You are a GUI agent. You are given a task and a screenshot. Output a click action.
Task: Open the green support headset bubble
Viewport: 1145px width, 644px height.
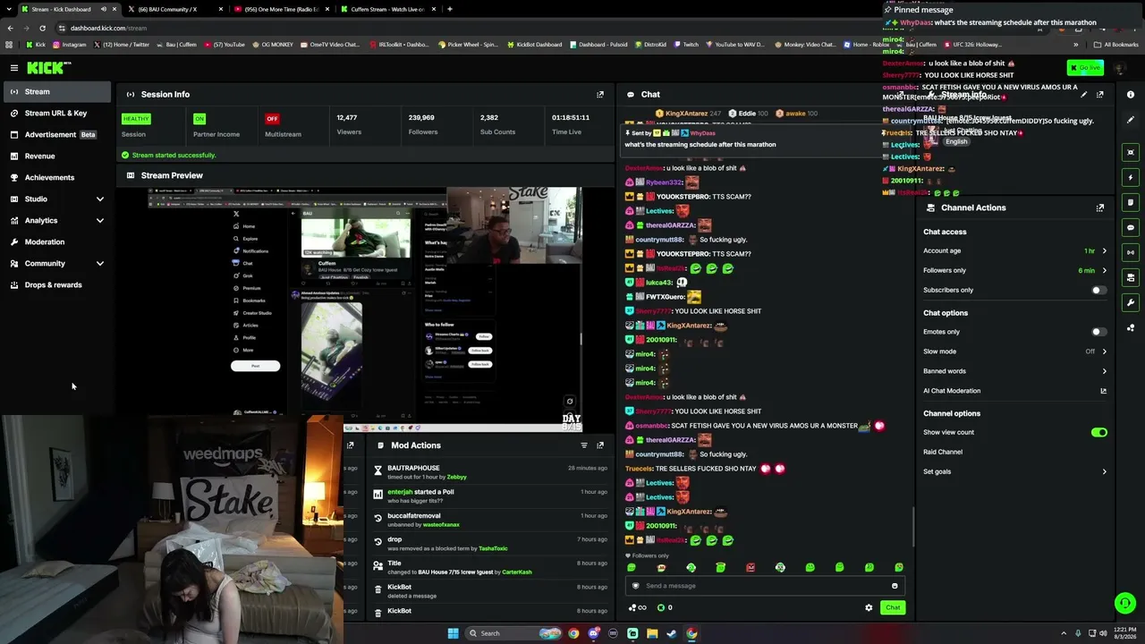[x=1125, y=604]
